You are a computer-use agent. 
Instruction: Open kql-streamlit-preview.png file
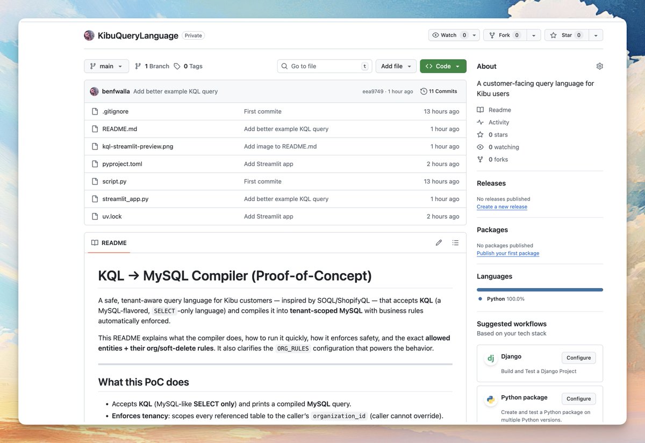[138, 146]
